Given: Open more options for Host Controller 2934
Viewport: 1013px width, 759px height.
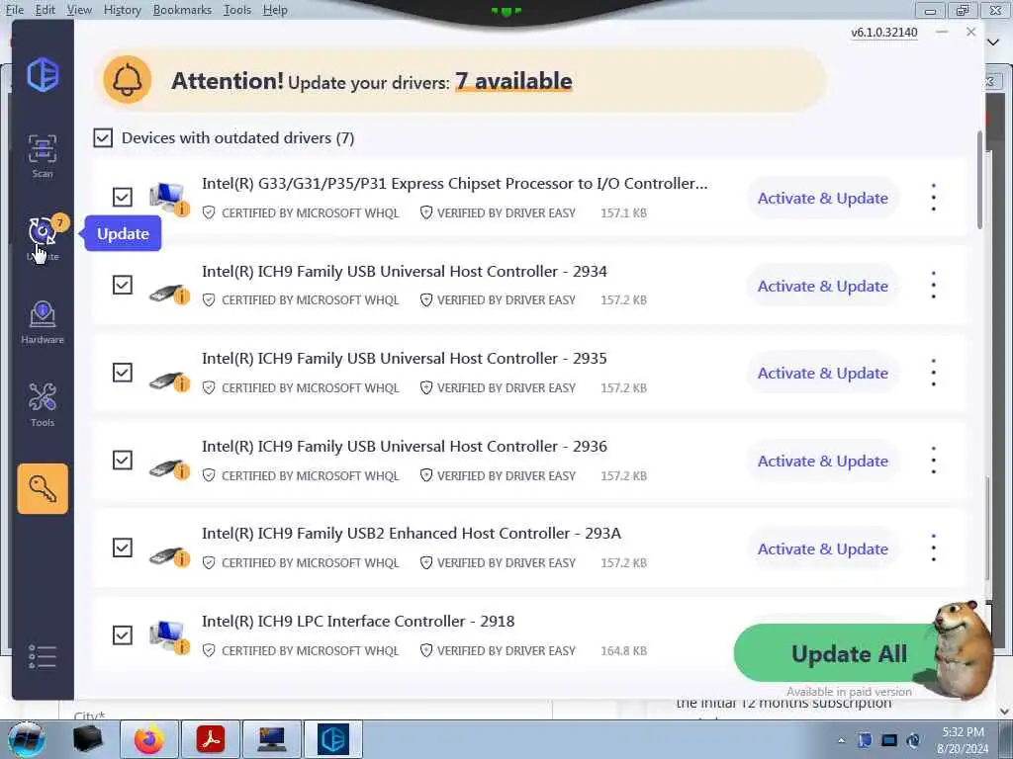Looking at the screenshot, I should point(934,286).
